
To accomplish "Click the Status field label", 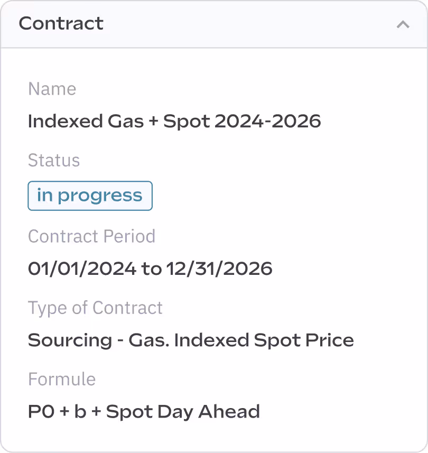I will tap(54, 160).
